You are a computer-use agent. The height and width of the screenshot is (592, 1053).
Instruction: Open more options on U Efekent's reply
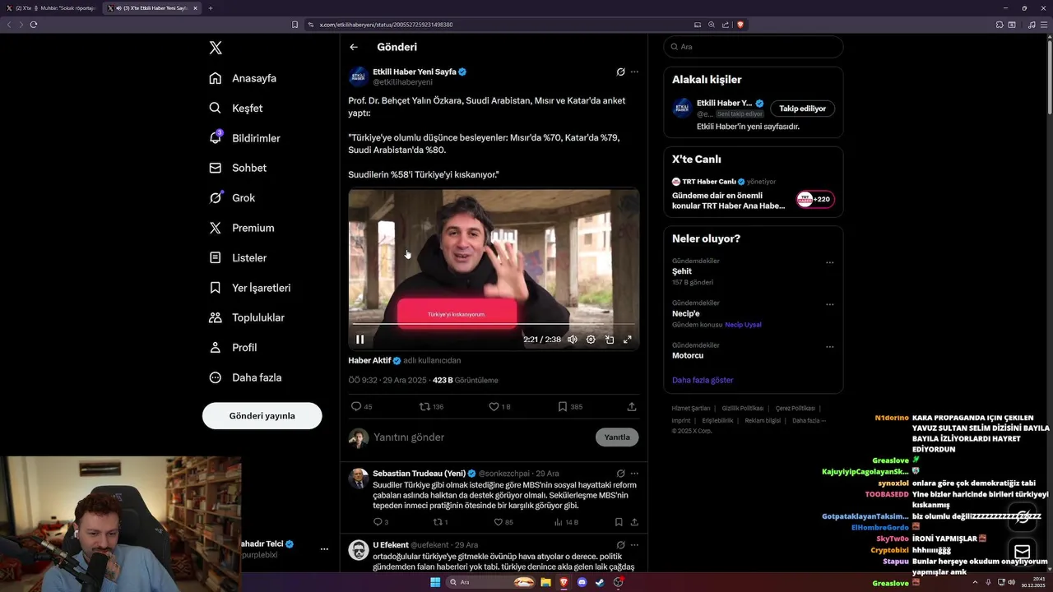click(634, 544)
